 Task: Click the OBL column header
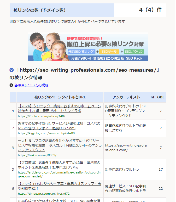(x=161, y=97)
